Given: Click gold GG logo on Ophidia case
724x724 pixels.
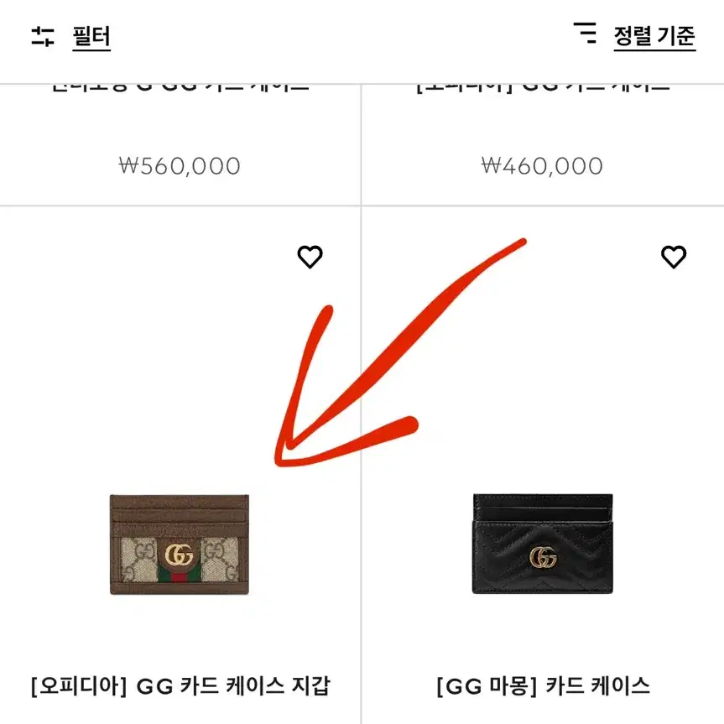Looking at the screenshot, I should tap(180, 555).
